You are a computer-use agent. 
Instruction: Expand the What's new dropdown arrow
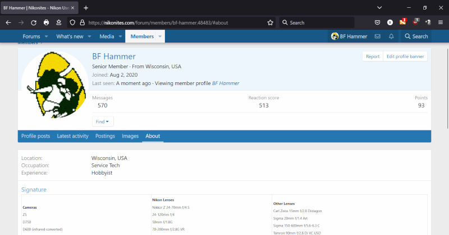[89, 36]
